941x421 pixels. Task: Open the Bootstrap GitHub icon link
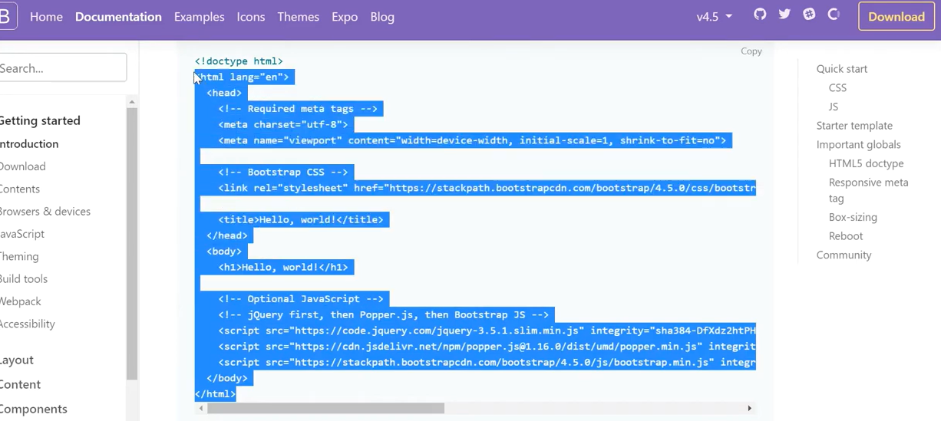760,15
